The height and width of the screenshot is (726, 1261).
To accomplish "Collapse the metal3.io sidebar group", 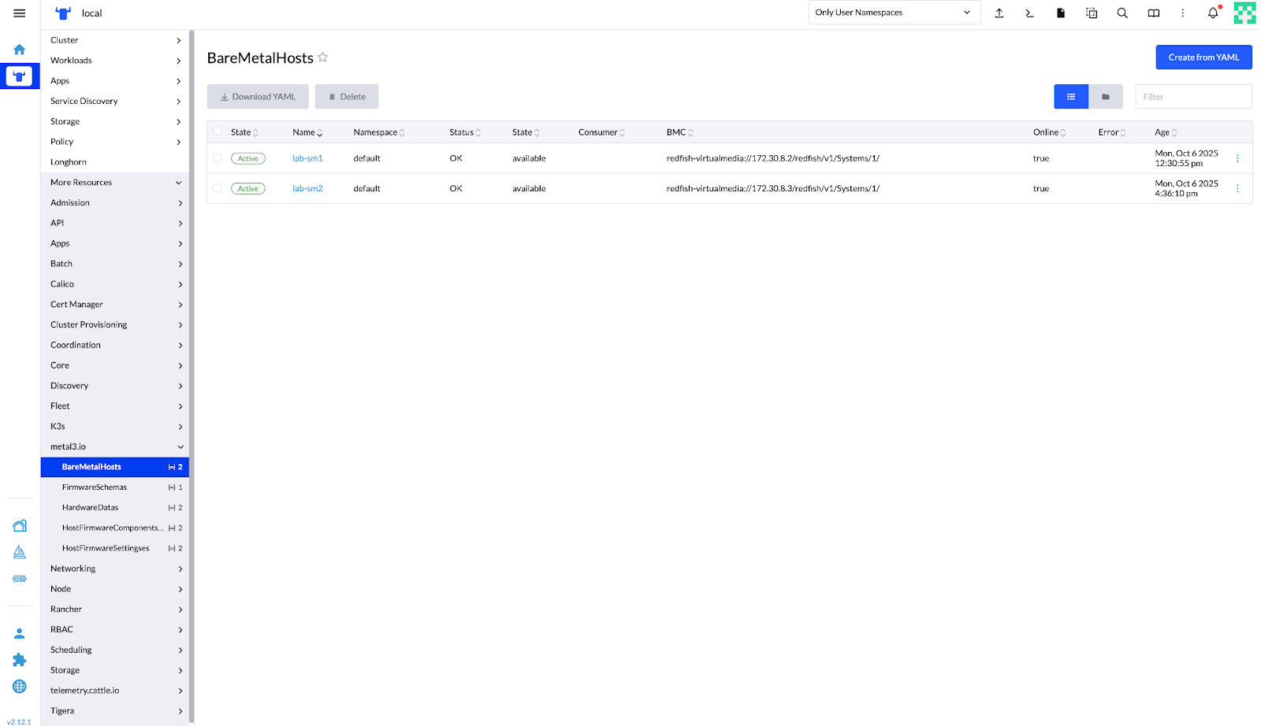I will pyautogui.click(x=180, y=447).
